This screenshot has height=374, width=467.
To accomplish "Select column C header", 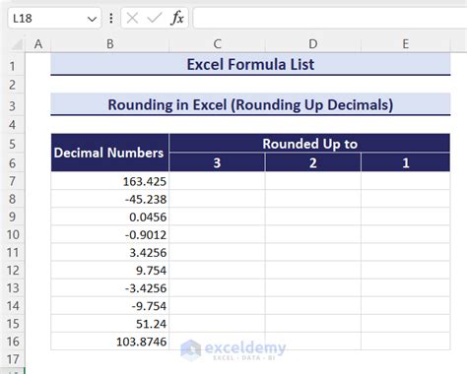I will (217, 44).
